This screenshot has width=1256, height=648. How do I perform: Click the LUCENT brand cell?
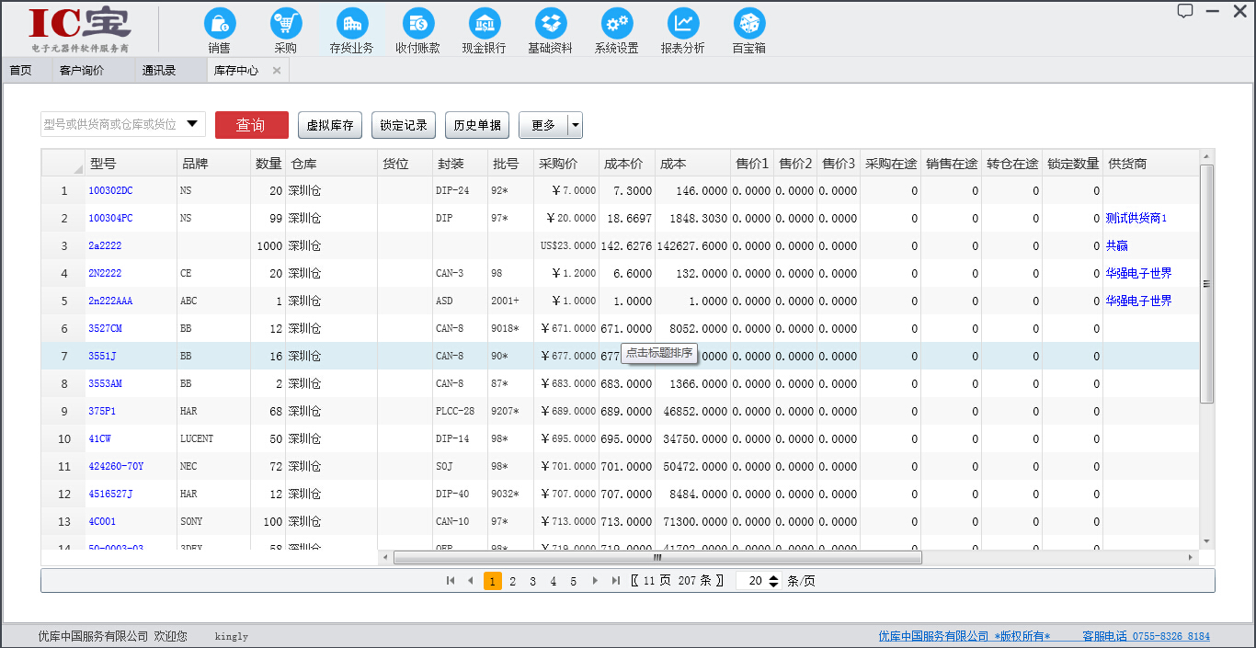tap(213, 439)
